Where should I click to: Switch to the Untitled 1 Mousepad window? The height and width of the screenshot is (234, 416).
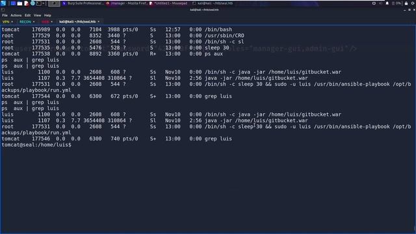(x=169, y=3)
